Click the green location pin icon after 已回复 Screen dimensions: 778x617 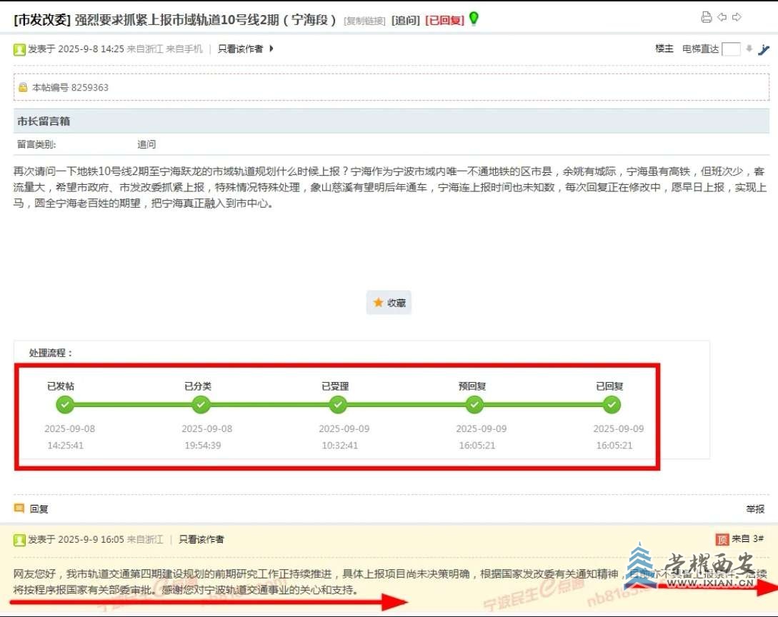pos(473,20)
